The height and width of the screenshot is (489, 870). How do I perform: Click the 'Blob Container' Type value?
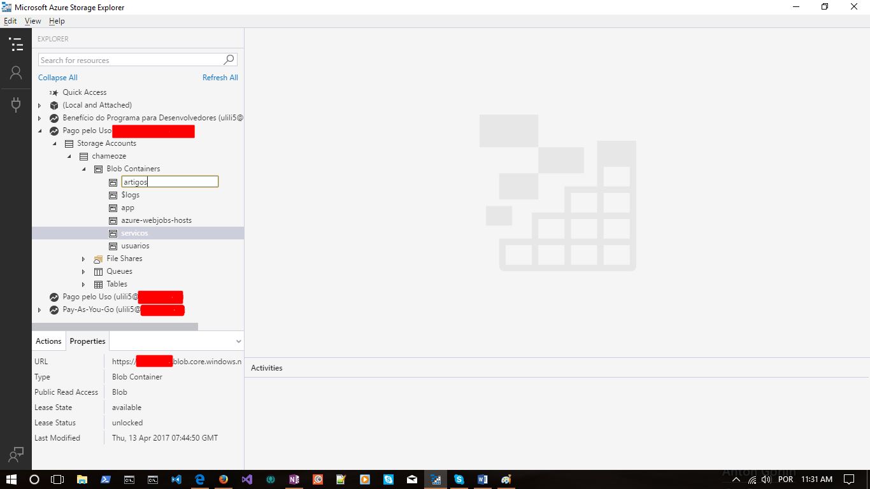137,377
